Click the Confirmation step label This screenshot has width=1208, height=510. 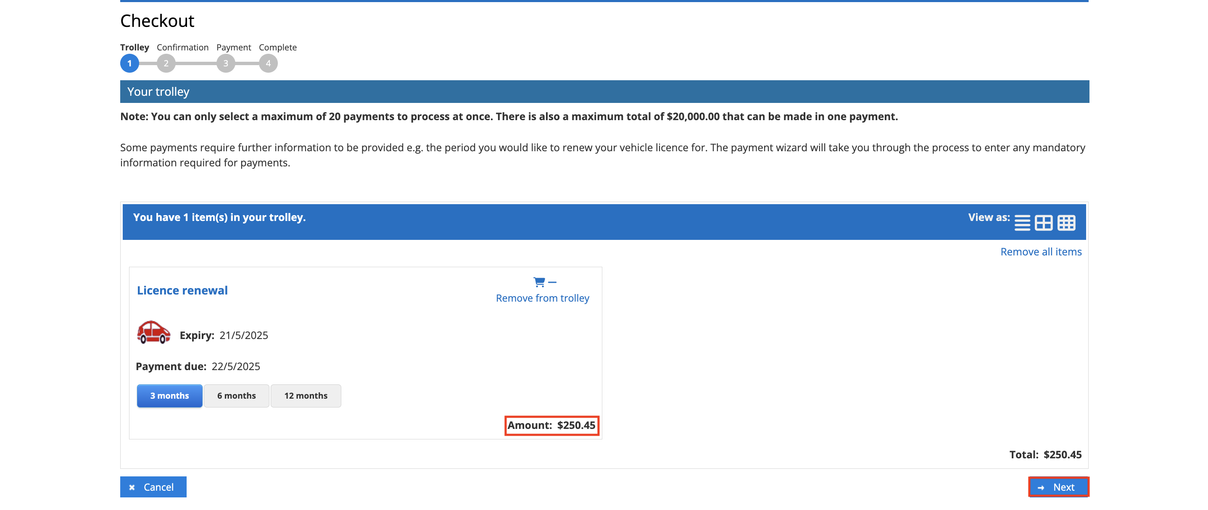click(182, 47)
